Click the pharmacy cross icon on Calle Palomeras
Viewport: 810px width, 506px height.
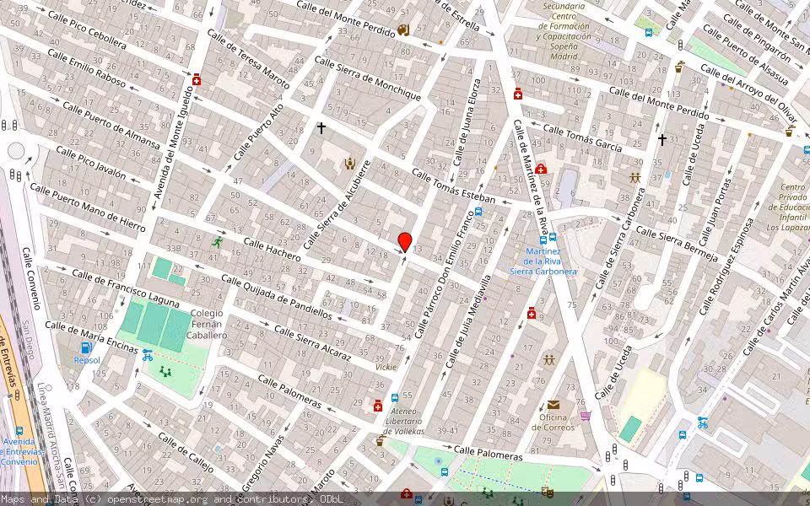coord(377,406)
